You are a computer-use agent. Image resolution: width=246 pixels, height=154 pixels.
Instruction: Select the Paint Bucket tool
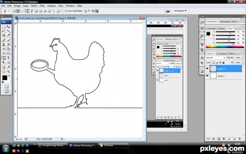(x=9, y=49)
